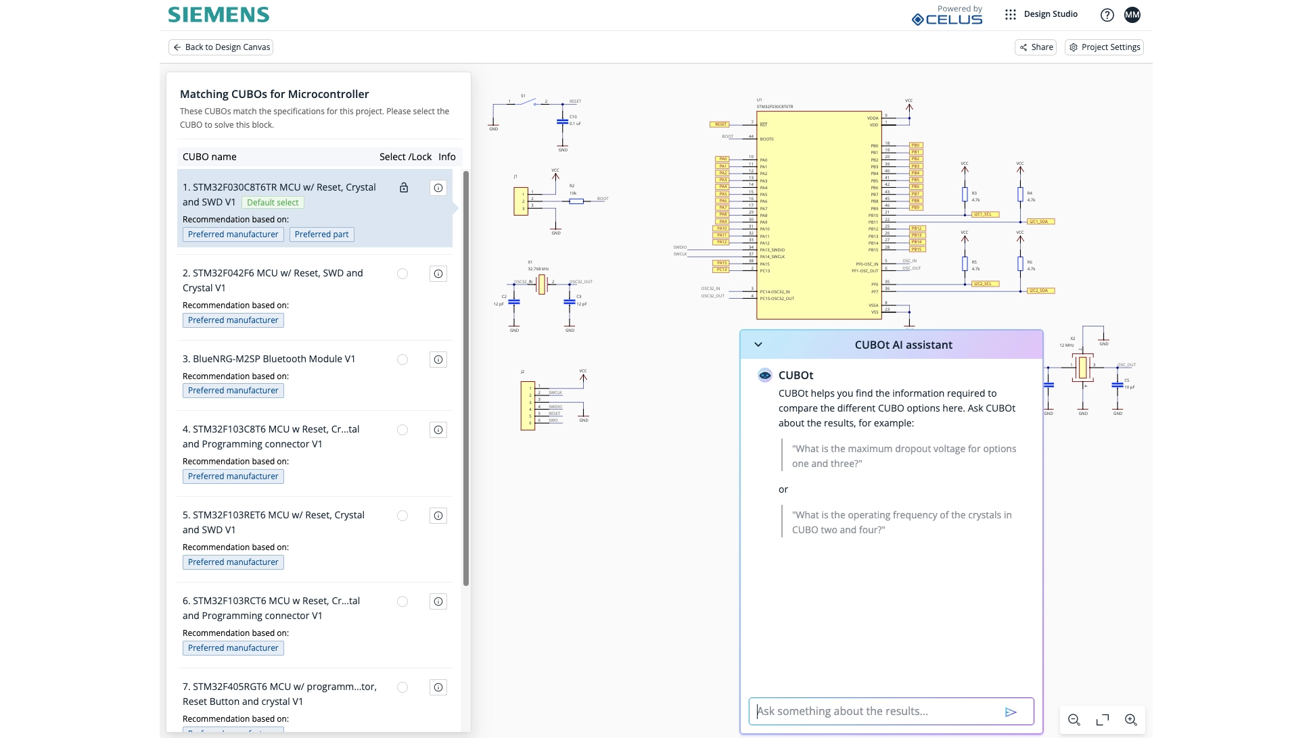This screenshot has width=1313, height=738.
Task: Open the apps grid icon beside Design Studio
Action: point(1010,14)
